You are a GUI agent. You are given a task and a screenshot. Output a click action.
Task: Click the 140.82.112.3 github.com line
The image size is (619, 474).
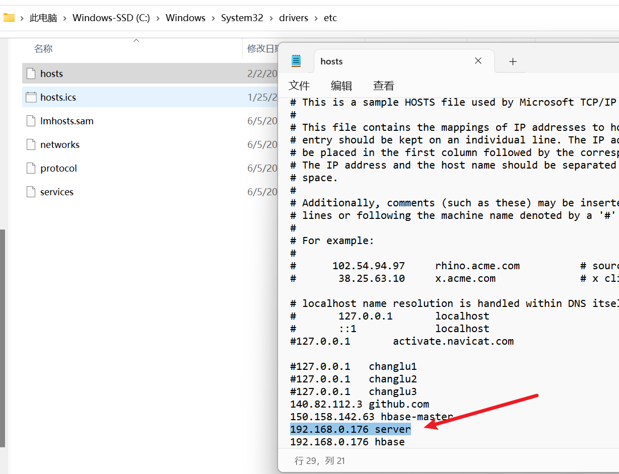(x=360, y=404)
